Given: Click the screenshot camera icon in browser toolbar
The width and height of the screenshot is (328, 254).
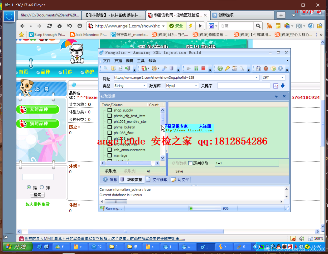Looking at the screenshot, I should pyautogui.click(x=299, y=26).
